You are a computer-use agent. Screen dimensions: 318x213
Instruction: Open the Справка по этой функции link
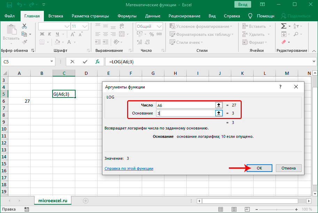(129, 168)
